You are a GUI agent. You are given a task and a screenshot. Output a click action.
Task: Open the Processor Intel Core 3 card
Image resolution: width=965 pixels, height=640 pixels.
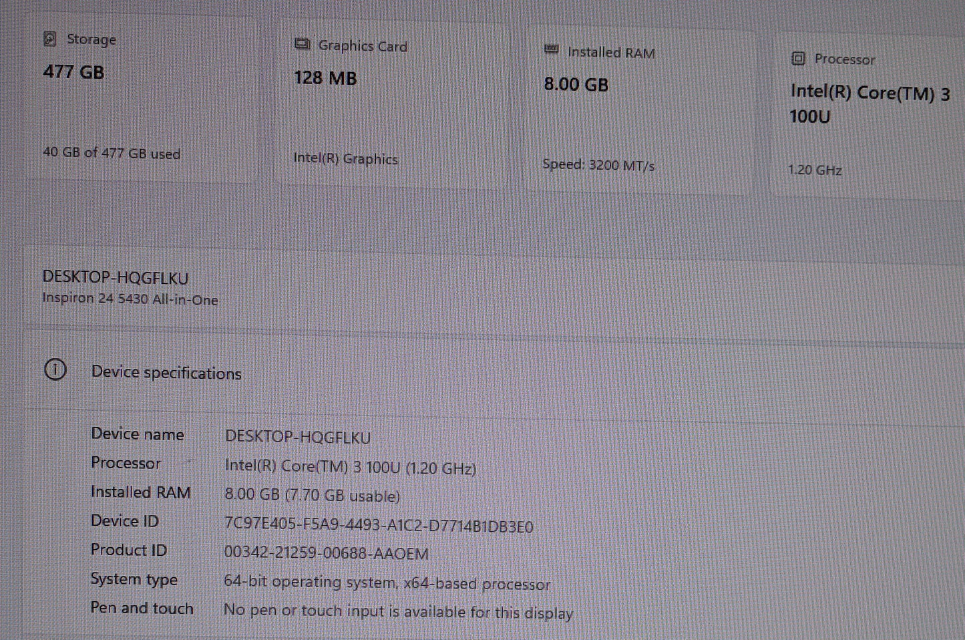868,115
